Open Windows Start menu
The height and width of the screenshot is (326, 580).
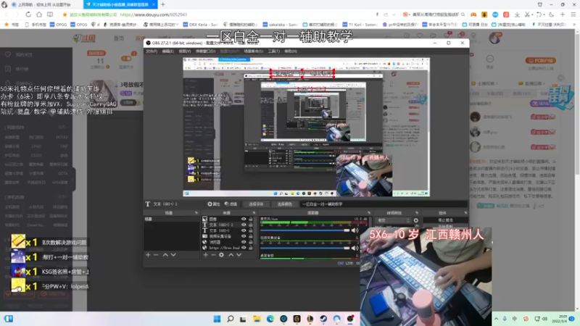(217, 319)
